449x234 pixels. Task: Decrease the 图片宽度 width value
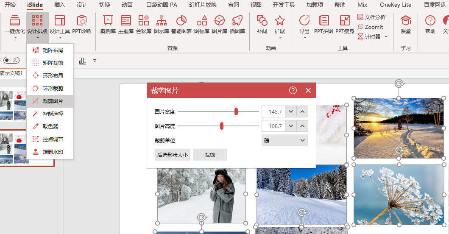coord(291,112)
